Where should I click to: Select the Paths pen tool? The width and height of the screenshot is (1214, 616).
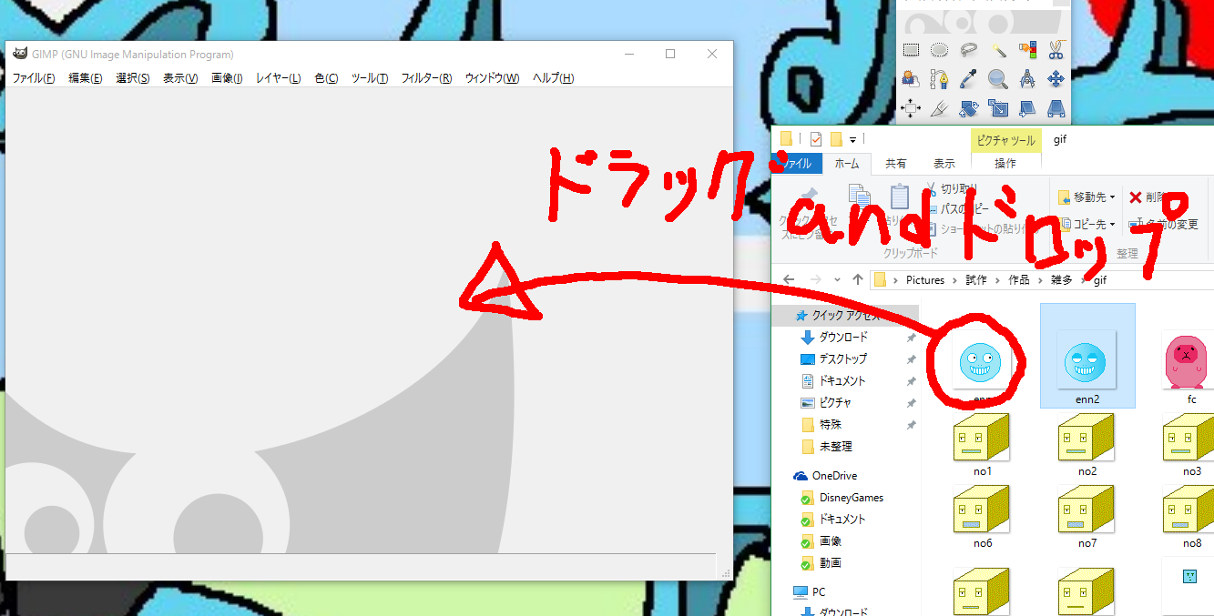click(939, 79)
